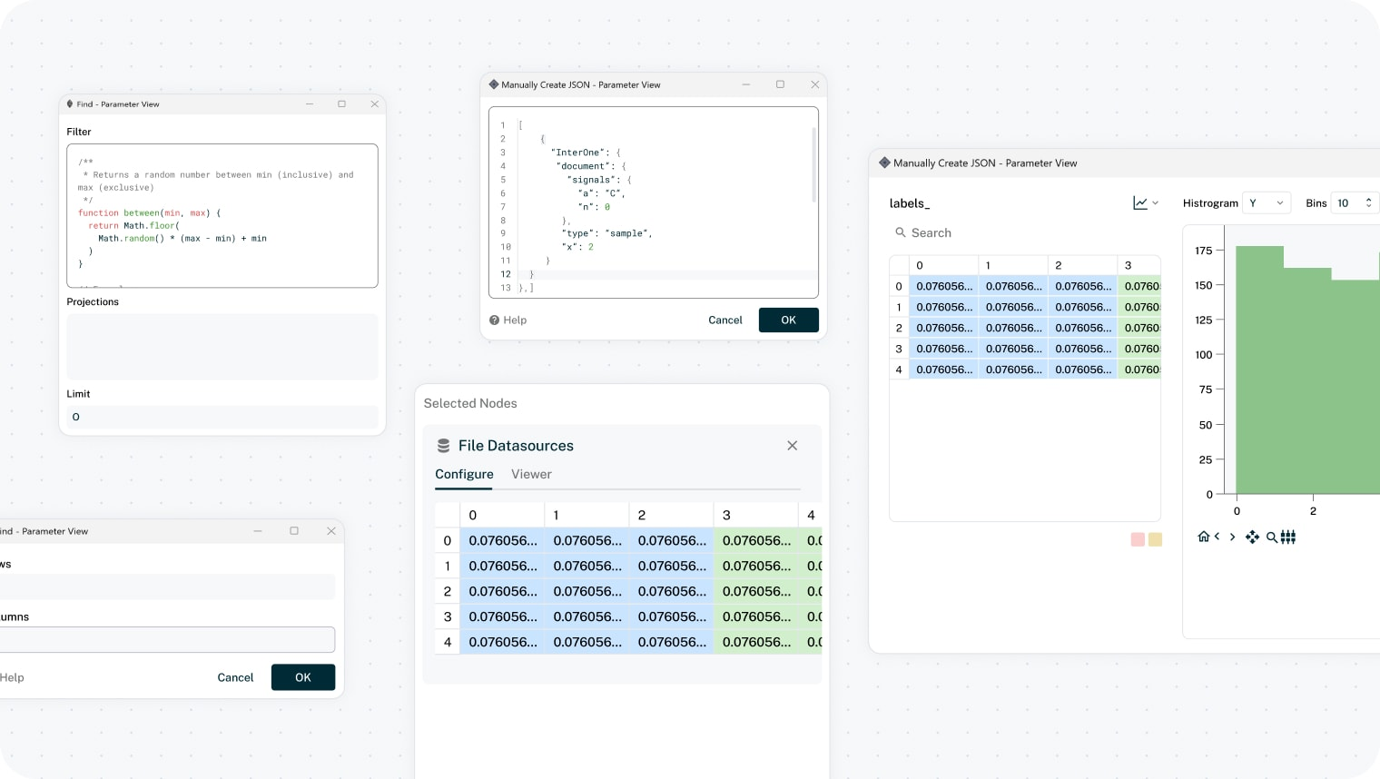Click the search magnifier icon in labels_ panel
Screen dimensions: 1380x779
click(x=901, y=232)
